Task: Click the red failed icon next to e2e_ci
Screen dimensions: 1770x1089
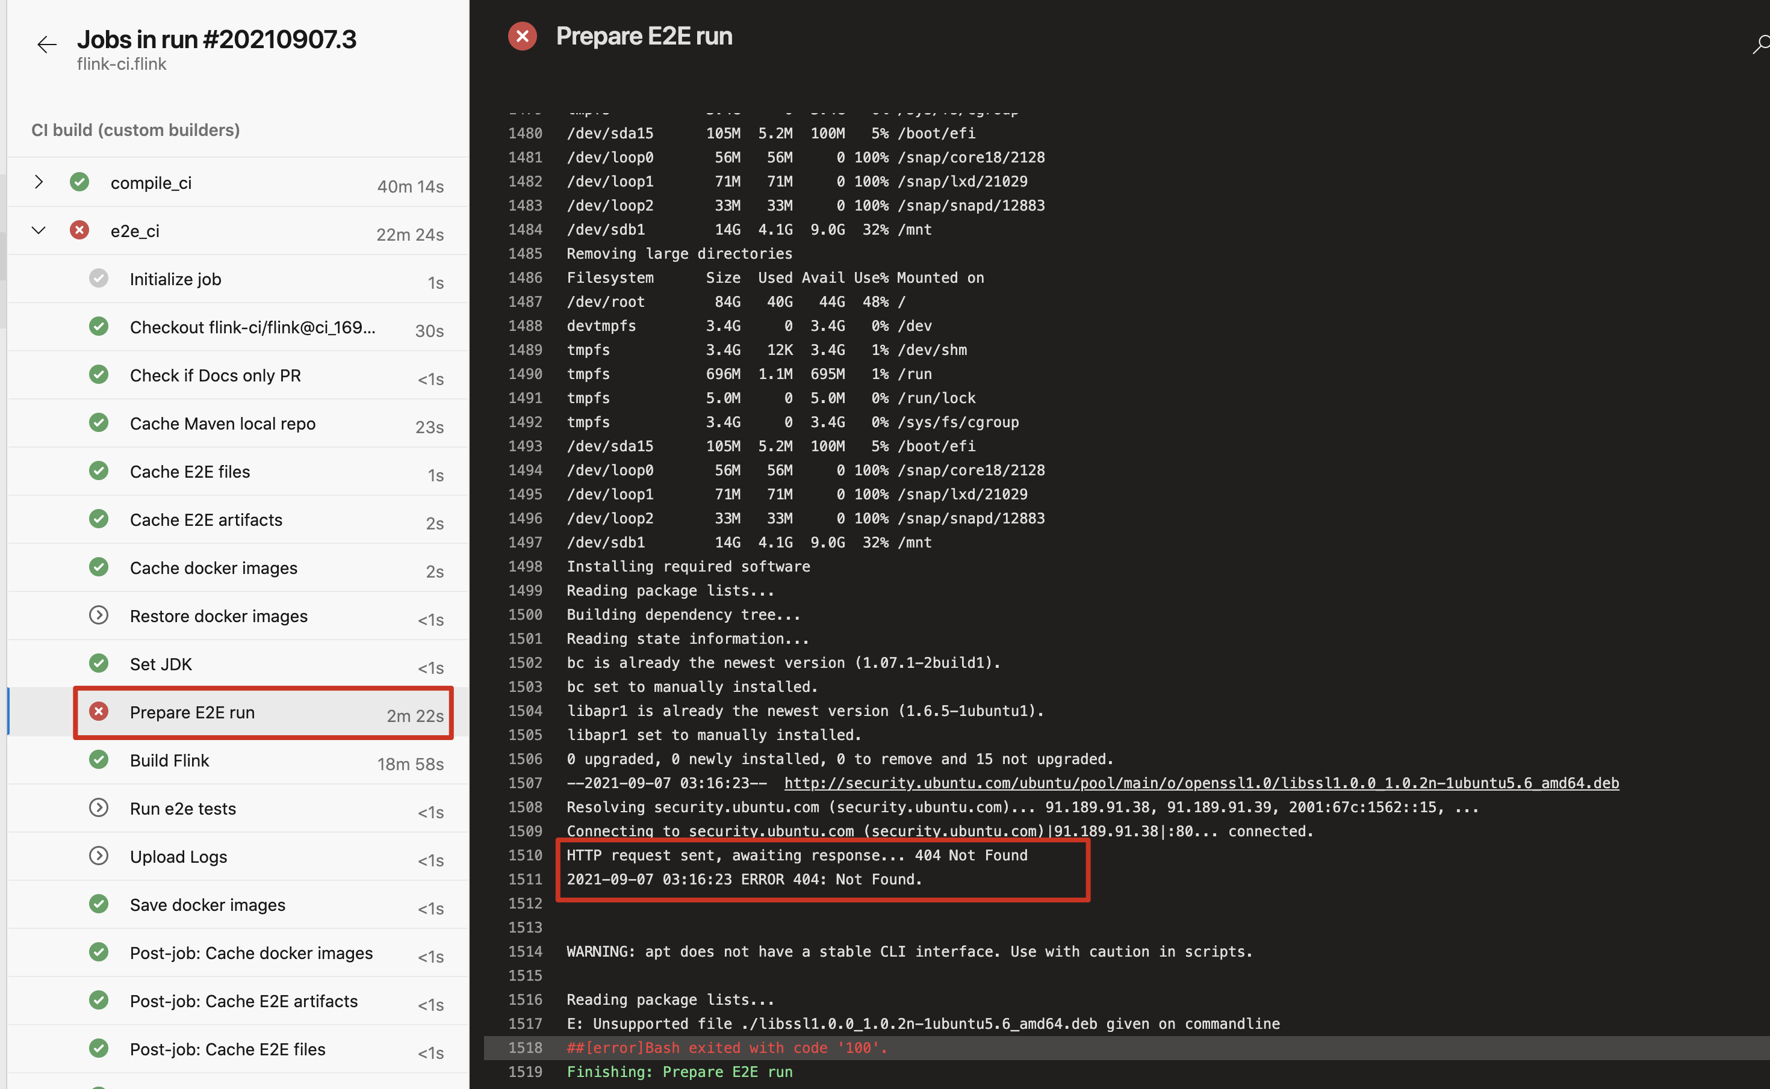Action: pyautogui.click(x=79, y=230)
